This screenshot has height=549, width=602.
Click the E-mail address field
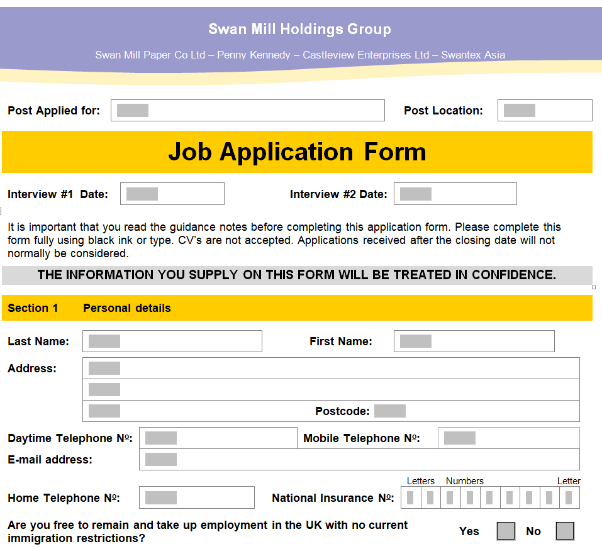click(359, 460)
